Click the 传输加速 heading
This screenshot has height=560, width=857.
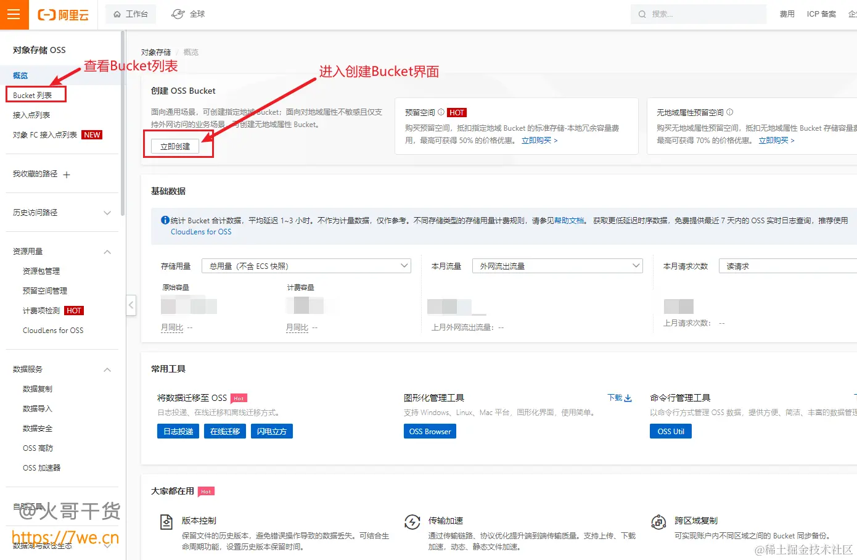tap(446, 521)
